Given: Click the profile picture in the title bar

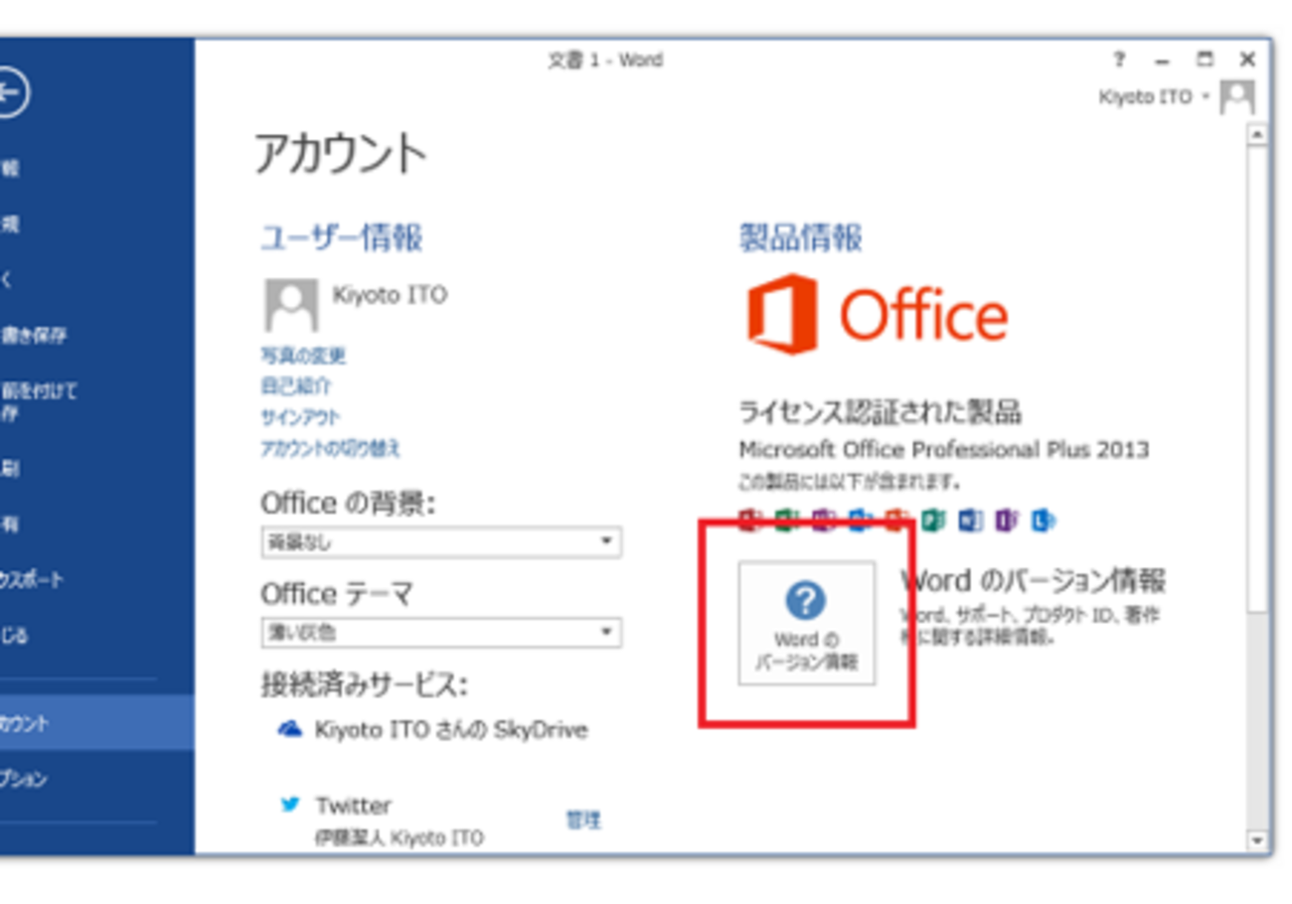Looking at the screenshot, I should 1237,97.
